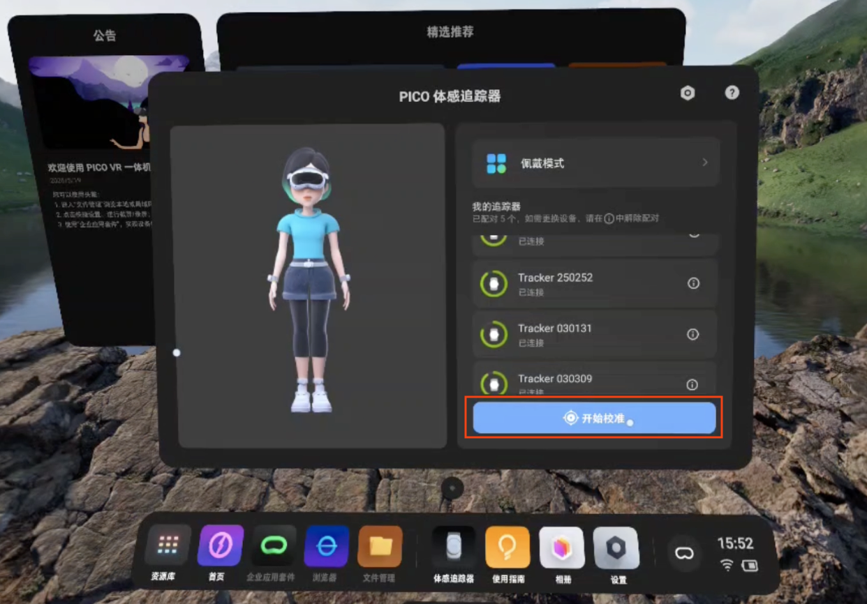Screen dimensions: 867x604
Task: Open 企业应用套件 enterprise suite in dock
Action: point(274,545)
